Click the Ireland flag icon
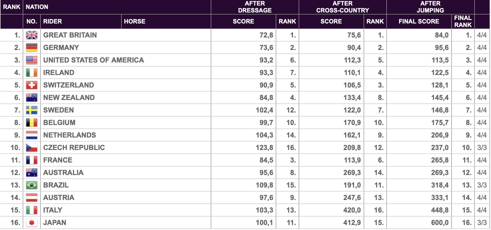This screenshot has width=491, height=230. click(x=32, y=73)
